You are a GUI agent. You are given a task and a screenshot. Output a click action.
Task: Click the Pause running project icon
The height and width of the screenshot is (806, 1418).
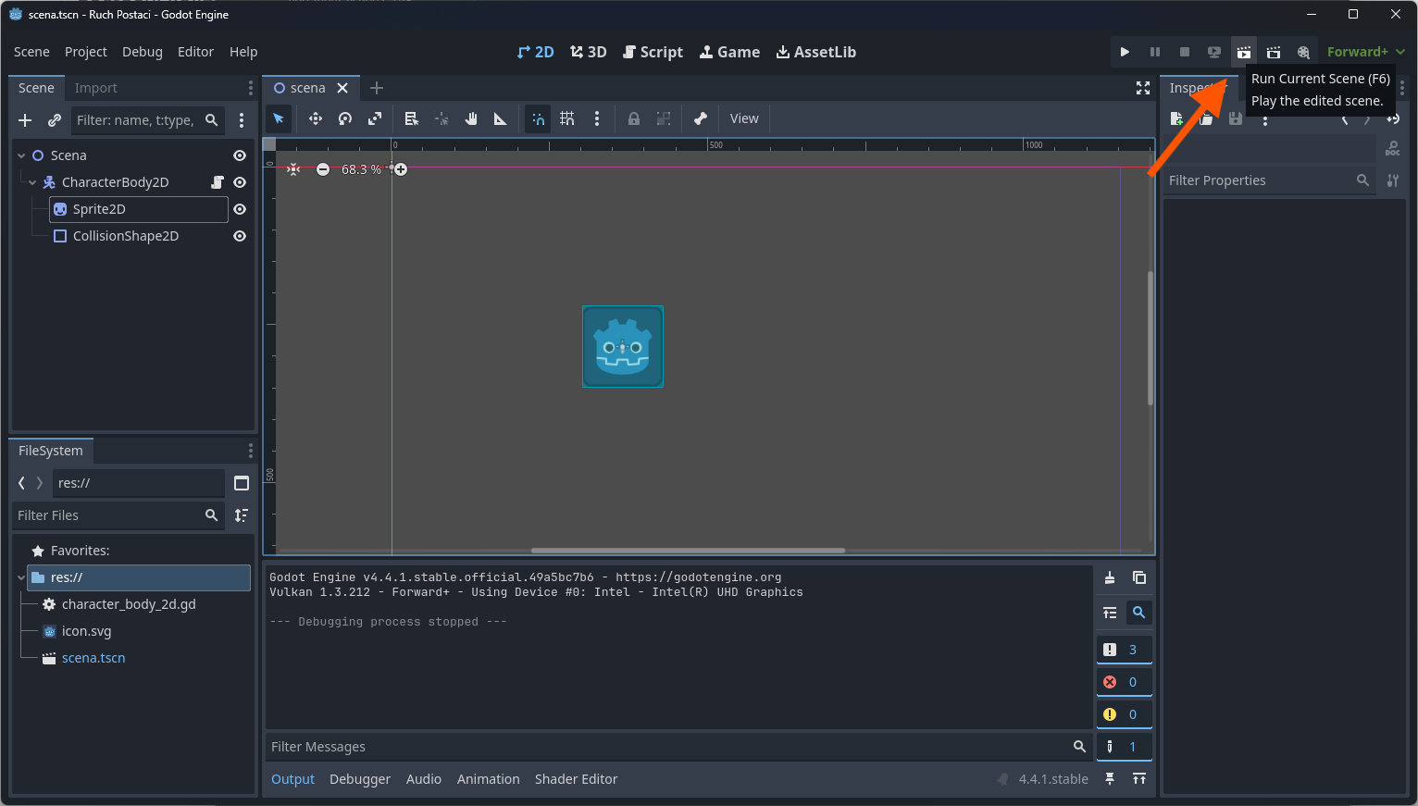[x=1155, y=52]
